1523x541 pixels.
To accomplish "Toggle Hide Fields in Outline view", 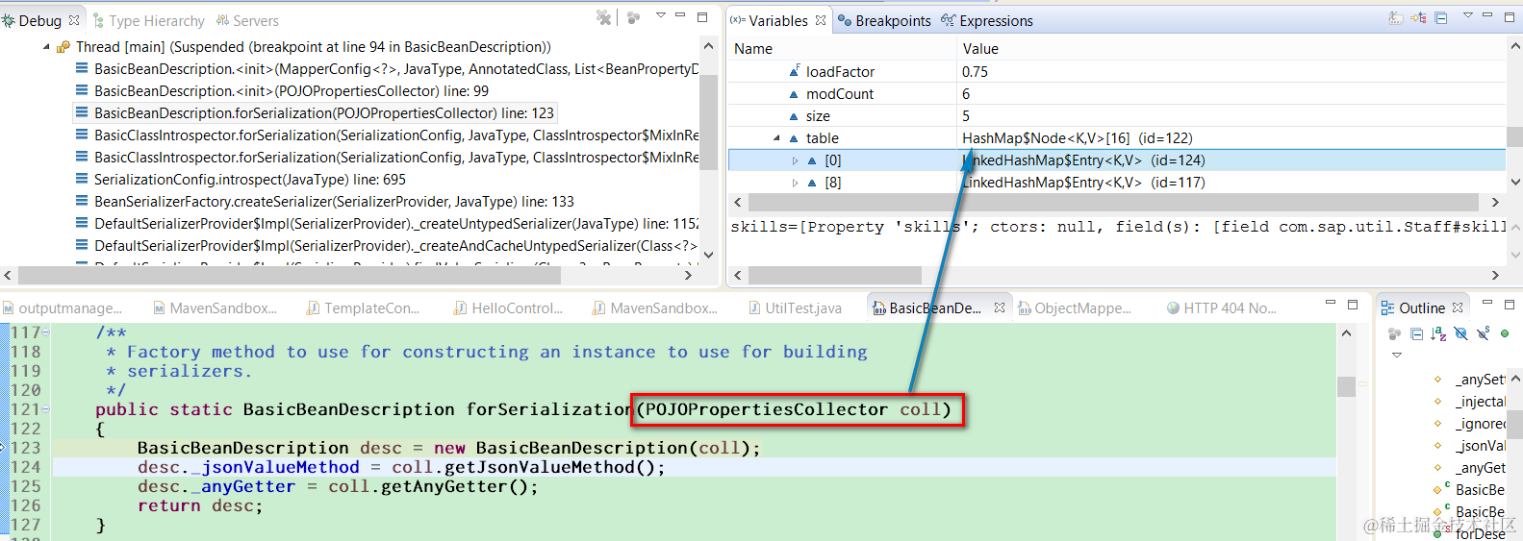I will (1460, 333).
